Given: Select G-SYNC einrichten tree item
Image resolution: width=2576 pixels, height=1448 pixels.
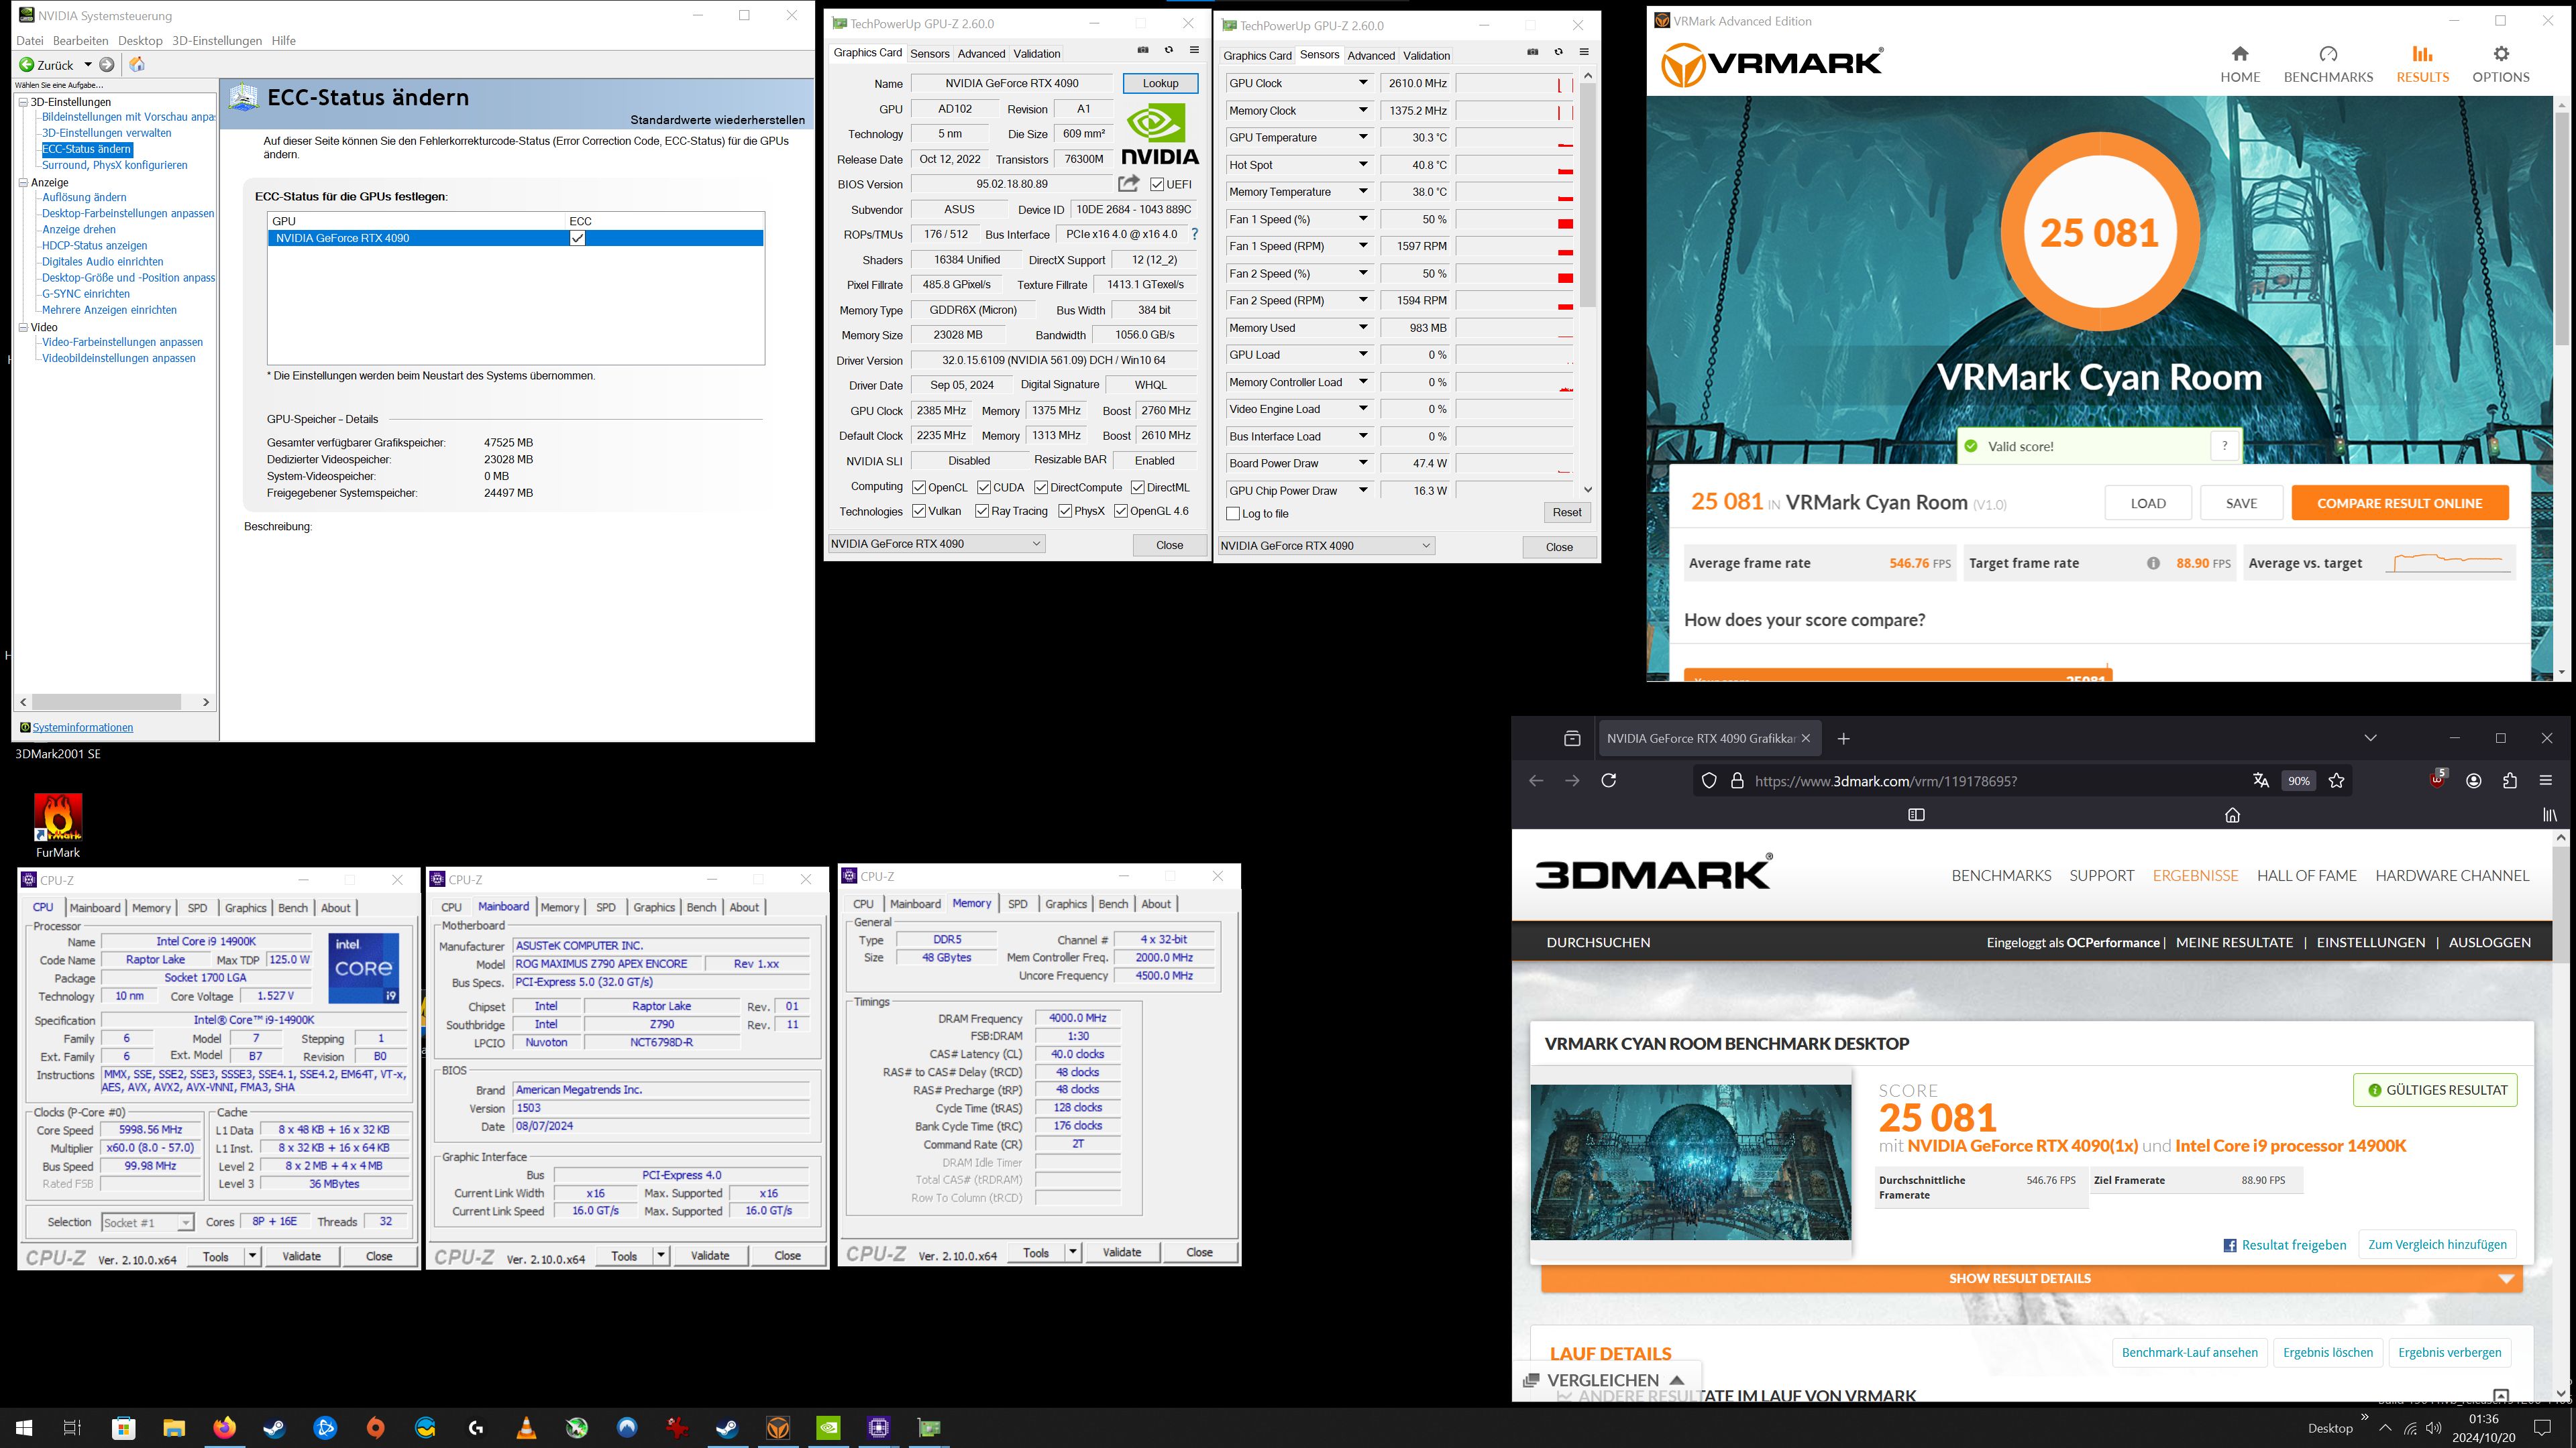Looking at the screenshot, I should click(86, 294).
